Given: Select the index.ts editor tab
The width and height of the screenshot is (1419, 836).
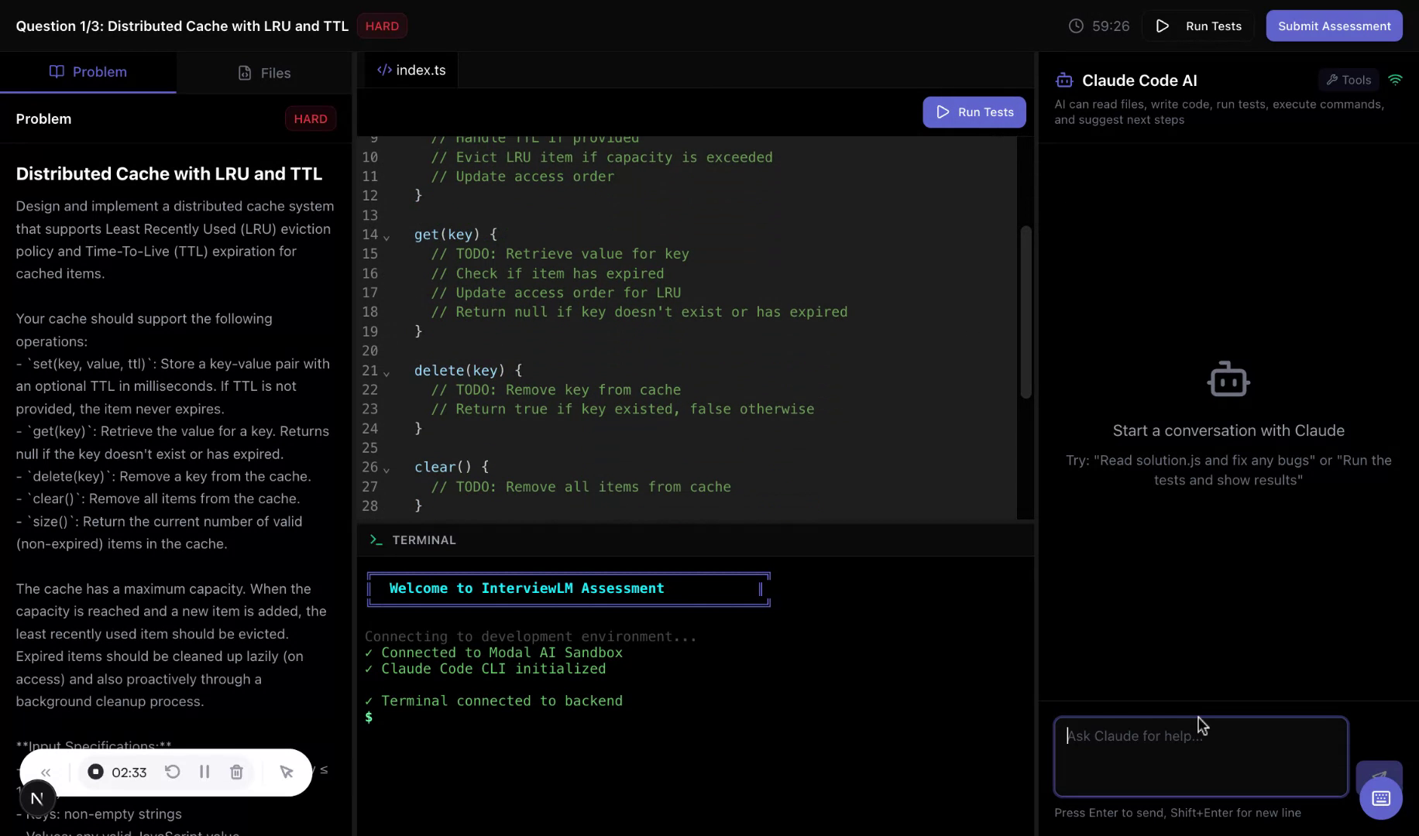Looking at the screenshot, I should [x=411, y=70].
